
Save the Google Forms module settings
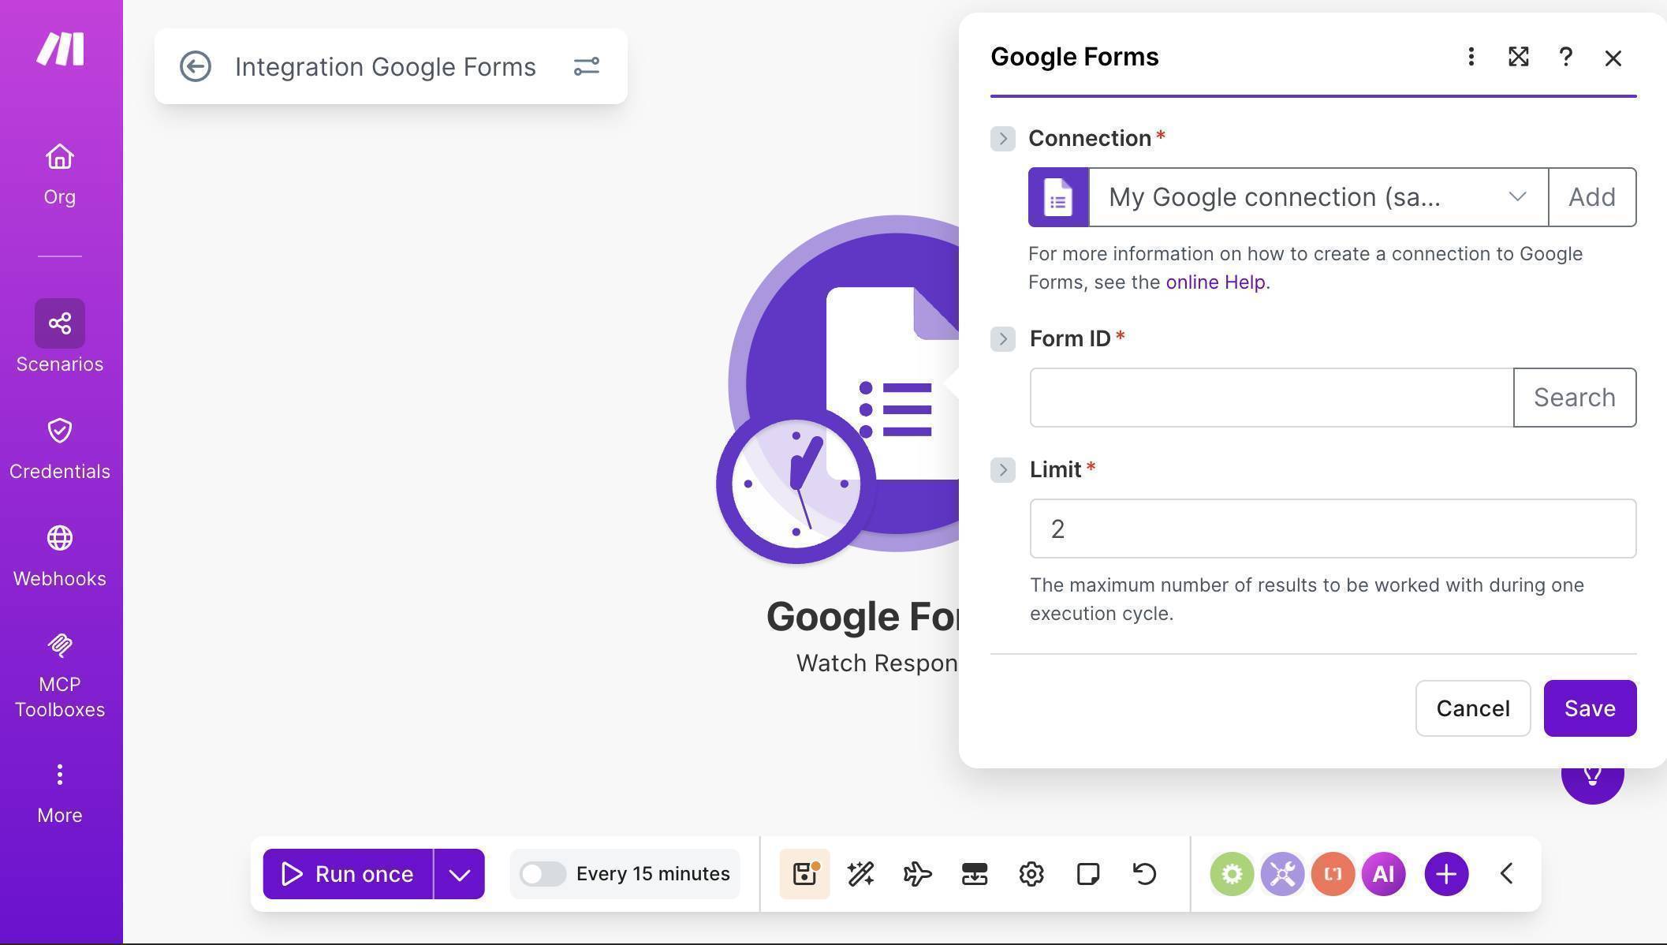coord(1589,708)
